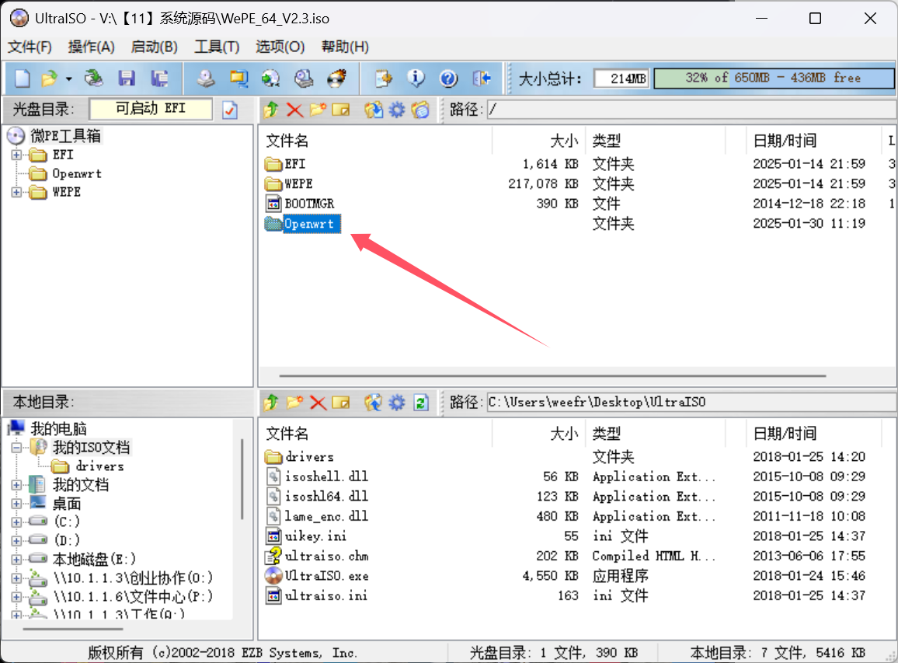Click the Exit door icon in the main toolbar
This screenshot has height=663, width=898.
pos(482,78)
